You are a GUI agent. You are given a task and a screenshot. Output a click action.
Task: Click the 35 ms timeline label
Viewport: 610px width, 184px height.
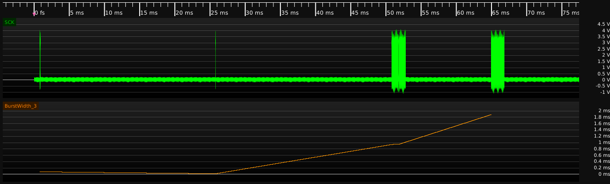(290, 13)
